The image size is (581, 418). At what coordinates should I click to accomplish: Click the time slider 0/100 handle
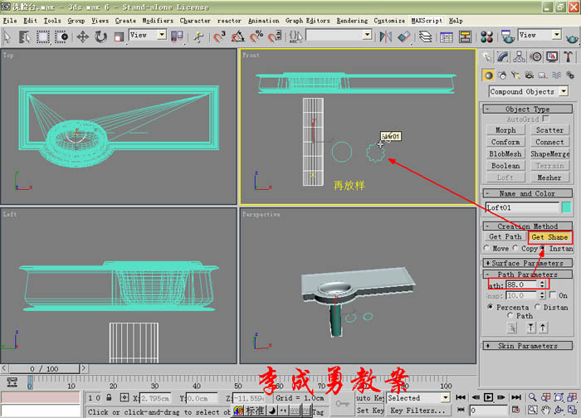tap(44, 369)
